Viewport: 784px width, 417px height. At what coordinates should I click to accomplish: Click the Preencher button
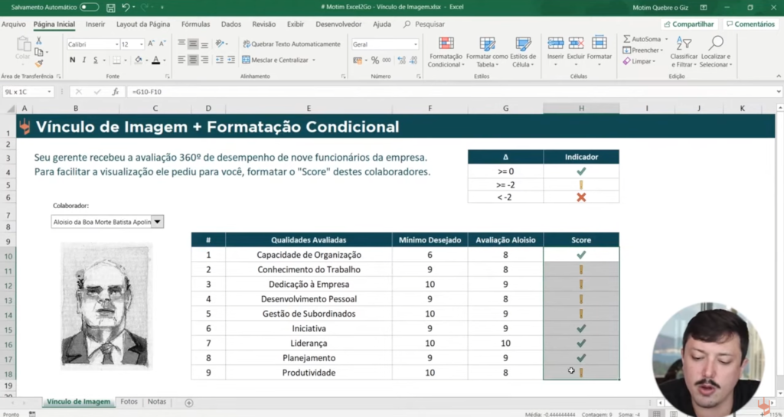[643, 50]
